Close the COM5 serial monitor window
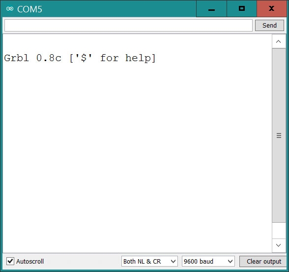Screen dimensions: 289x272 [272, 9]
